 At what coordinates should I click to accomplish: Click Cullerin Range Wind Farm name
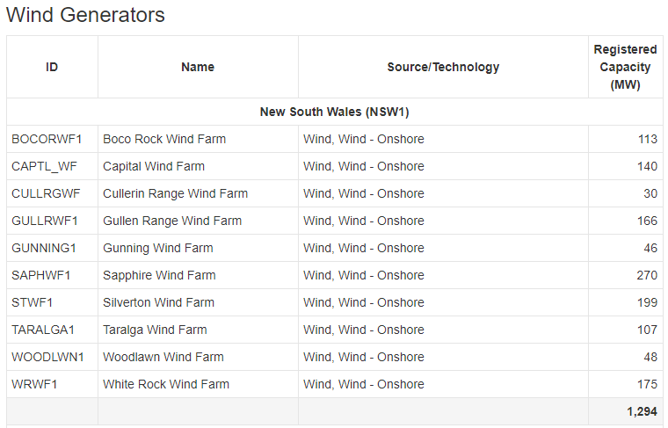click(175, 193)
